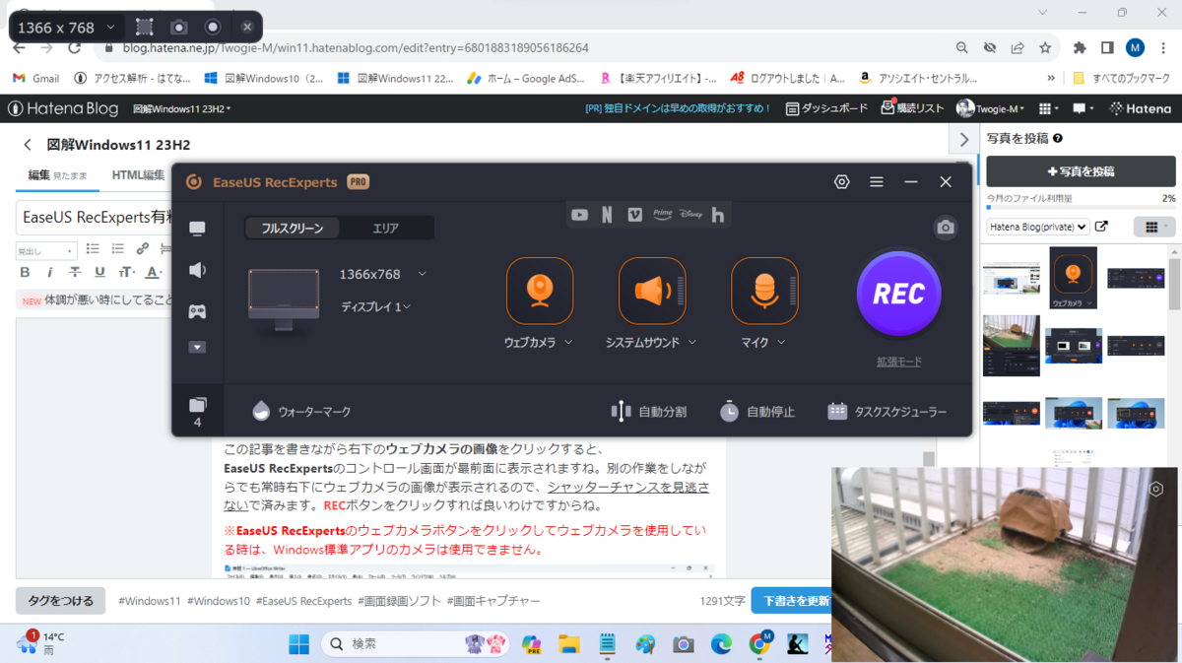Click record circle icon in capture toolbar
The image size is (1182, 663).
(212, 27)
